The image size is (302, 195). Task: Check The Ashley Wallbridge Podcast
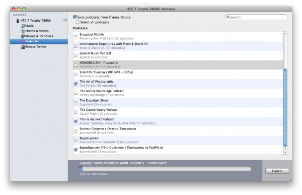tap(75, 93)
